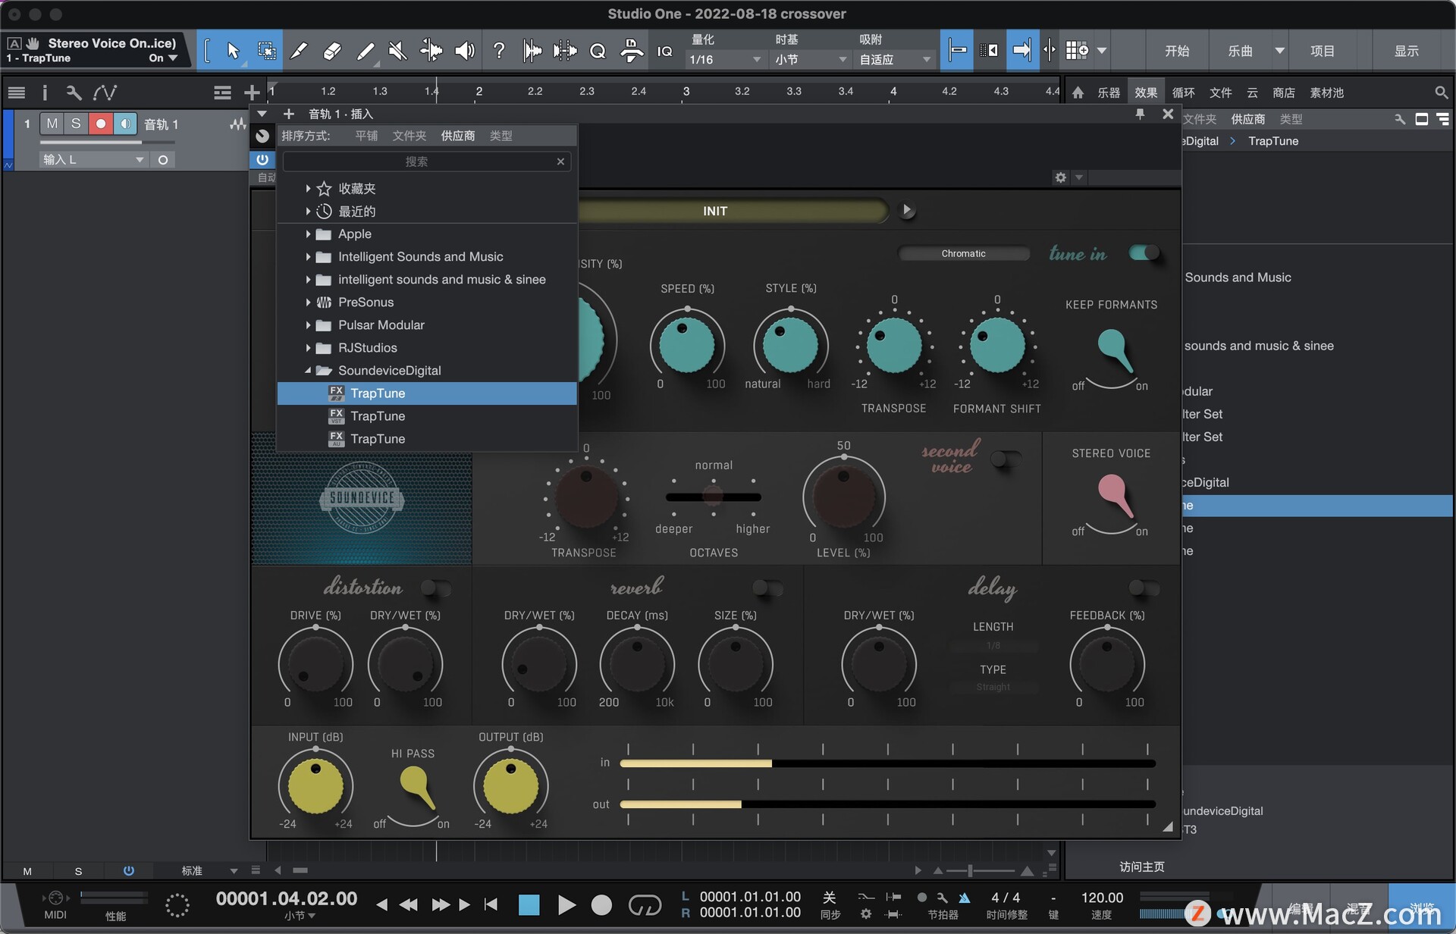This screenshot has height=934, width=1456.
Task: Enable the delay switch
Action: tap(1144, 588)
